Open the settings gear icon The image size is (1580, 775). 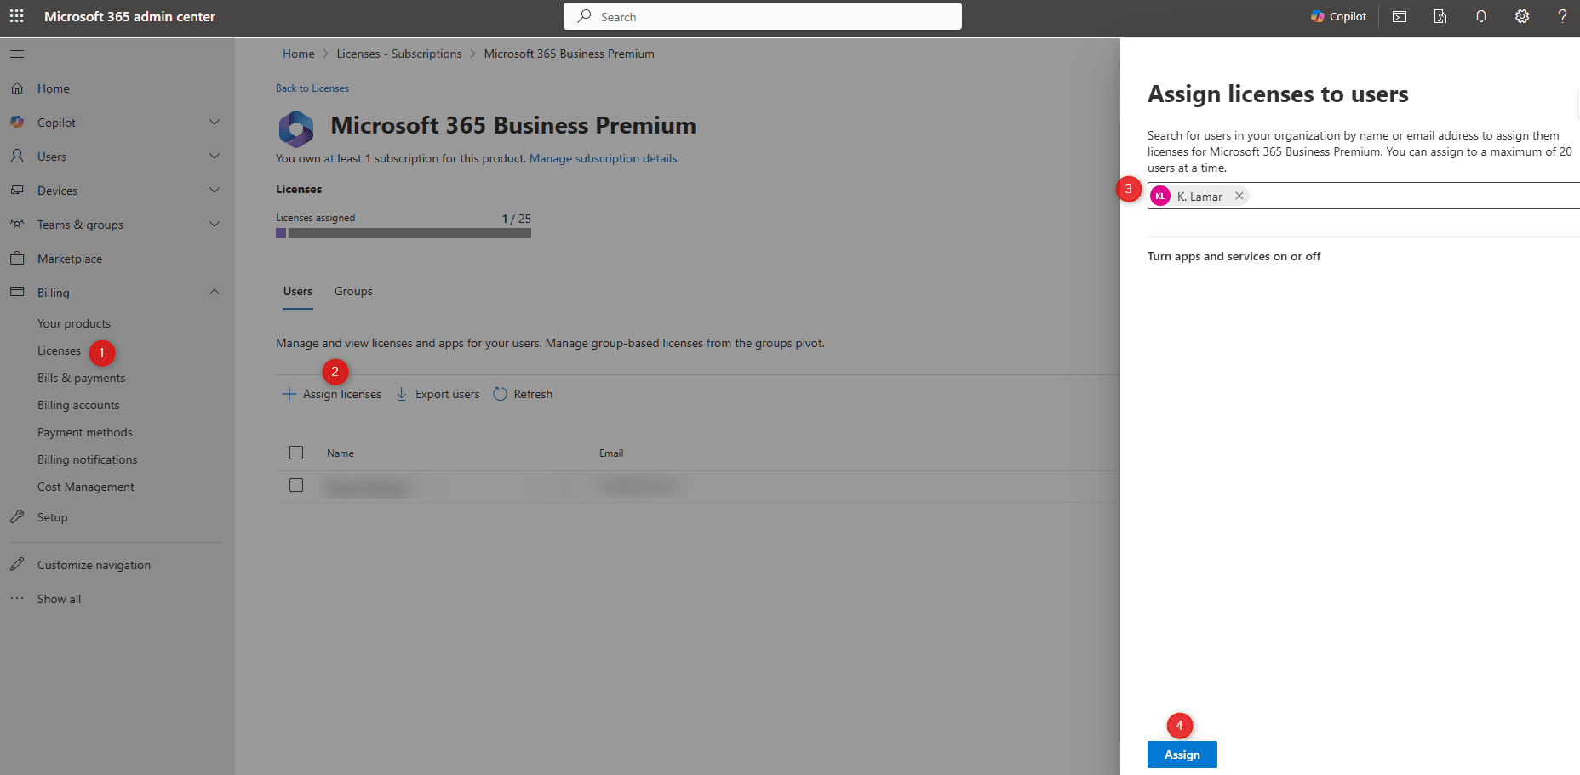tap(1522, 16)
